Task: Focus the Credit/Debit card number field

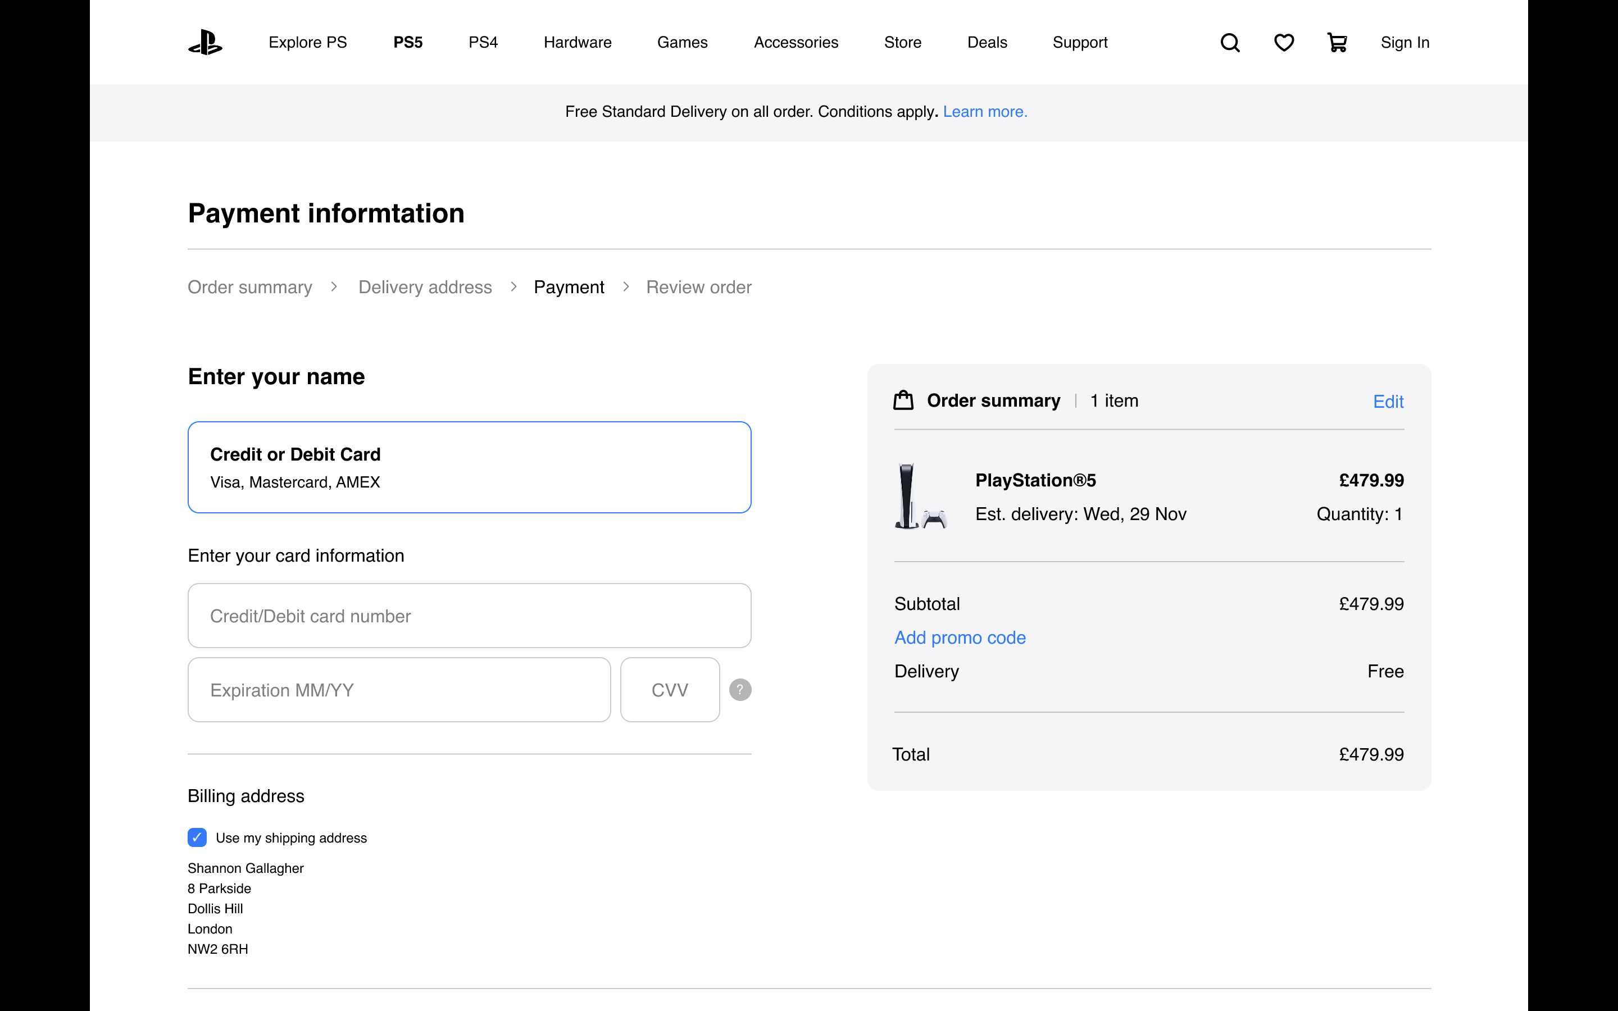Action: click(x=469, y=615)
